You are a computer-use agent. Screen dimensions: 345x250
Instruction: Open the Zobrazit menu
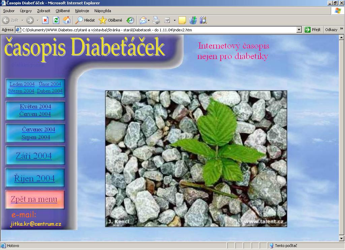43,11
